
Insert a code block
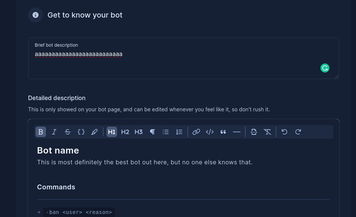coord(210,132)
